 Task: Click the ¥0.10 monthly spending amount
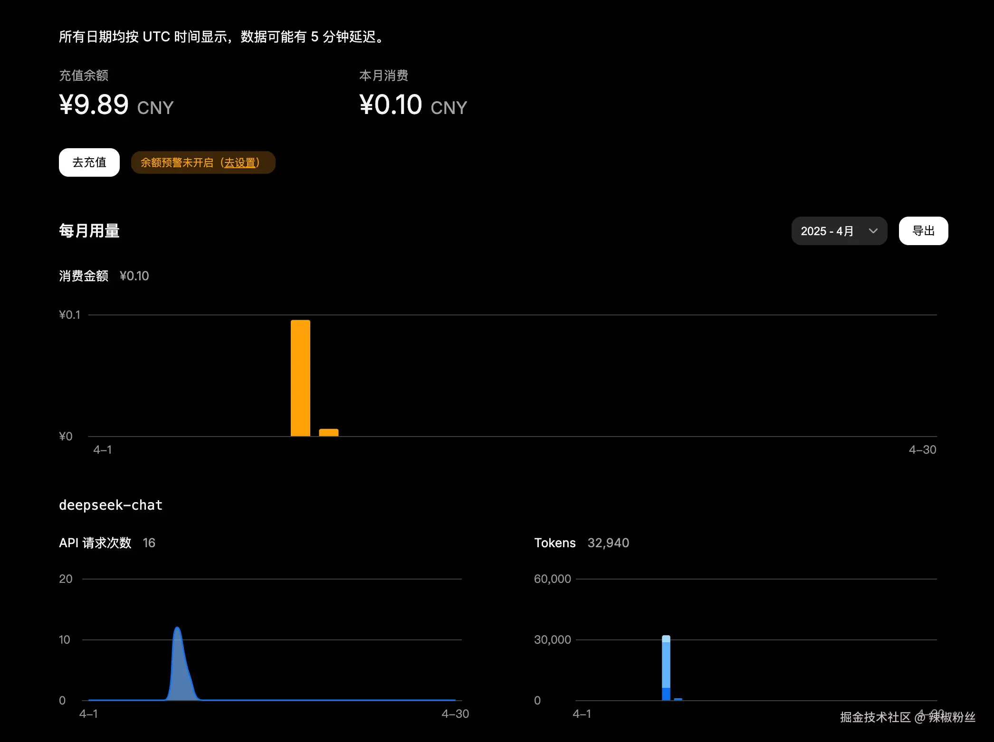click(391, 105)
